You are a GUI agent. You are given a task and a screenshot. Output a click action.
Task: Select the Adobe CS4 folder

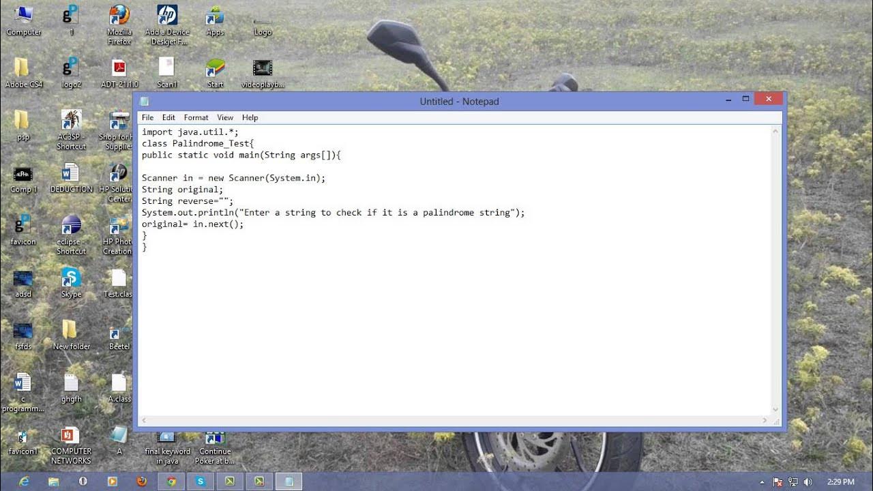(23, 73)
